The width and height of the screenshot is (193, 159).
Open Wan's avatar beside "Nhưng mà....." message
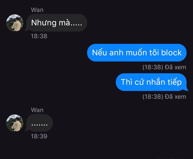[x=15, y=23]
